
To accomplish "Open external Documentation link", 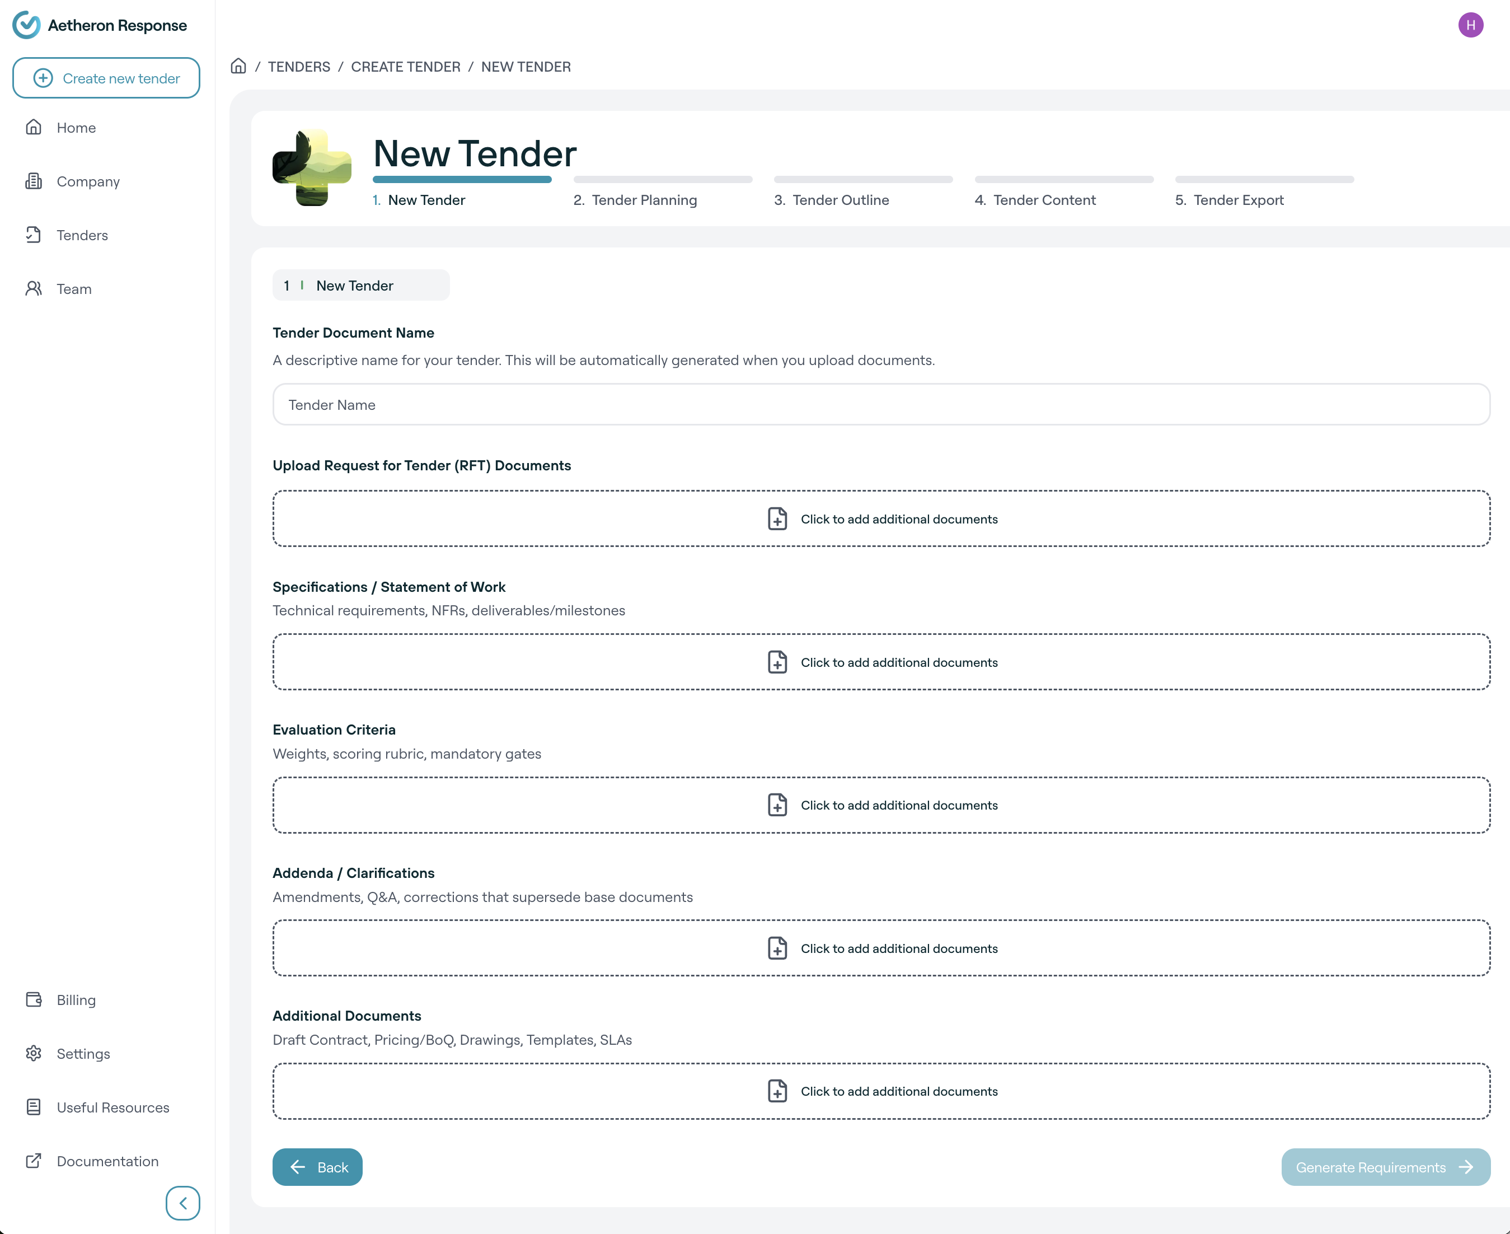I will click(x=106, y=1161).
